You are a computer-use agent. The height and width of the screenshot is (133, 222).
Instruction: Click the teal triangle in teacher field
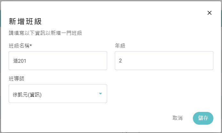click(x=100, y=94)
